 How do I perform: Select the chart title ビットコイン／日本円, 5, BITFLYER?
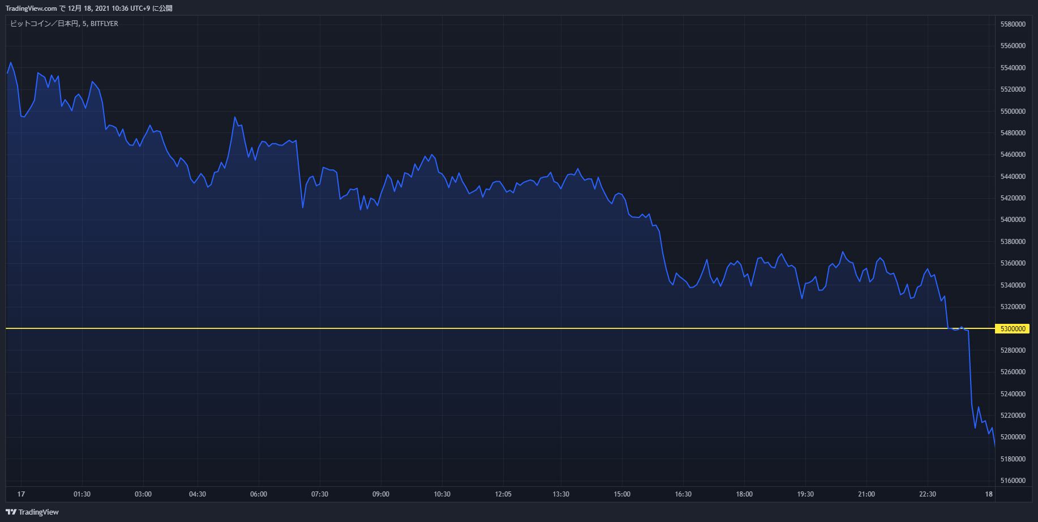point(64,24)
